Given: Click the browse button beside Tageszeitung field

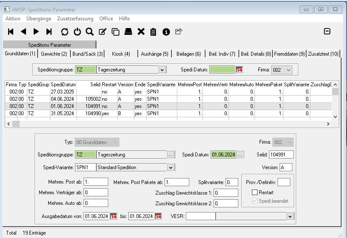Looking at the screenshot, I should point(171,155).
